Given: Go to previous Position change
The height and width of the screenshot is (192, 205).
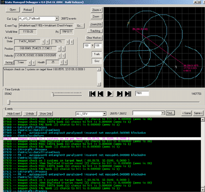Looking at the screenshot, I should 59,49.
